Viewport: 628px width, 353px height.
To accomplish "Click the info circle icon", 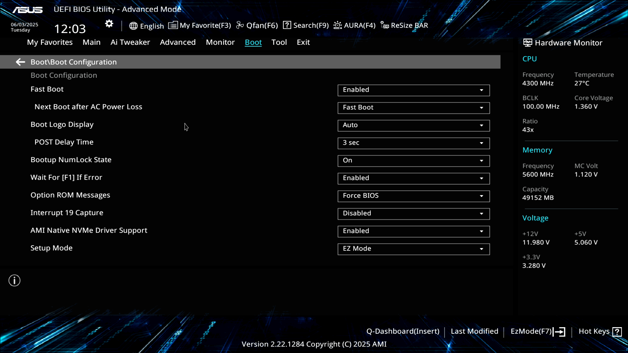I will [14, 280].
